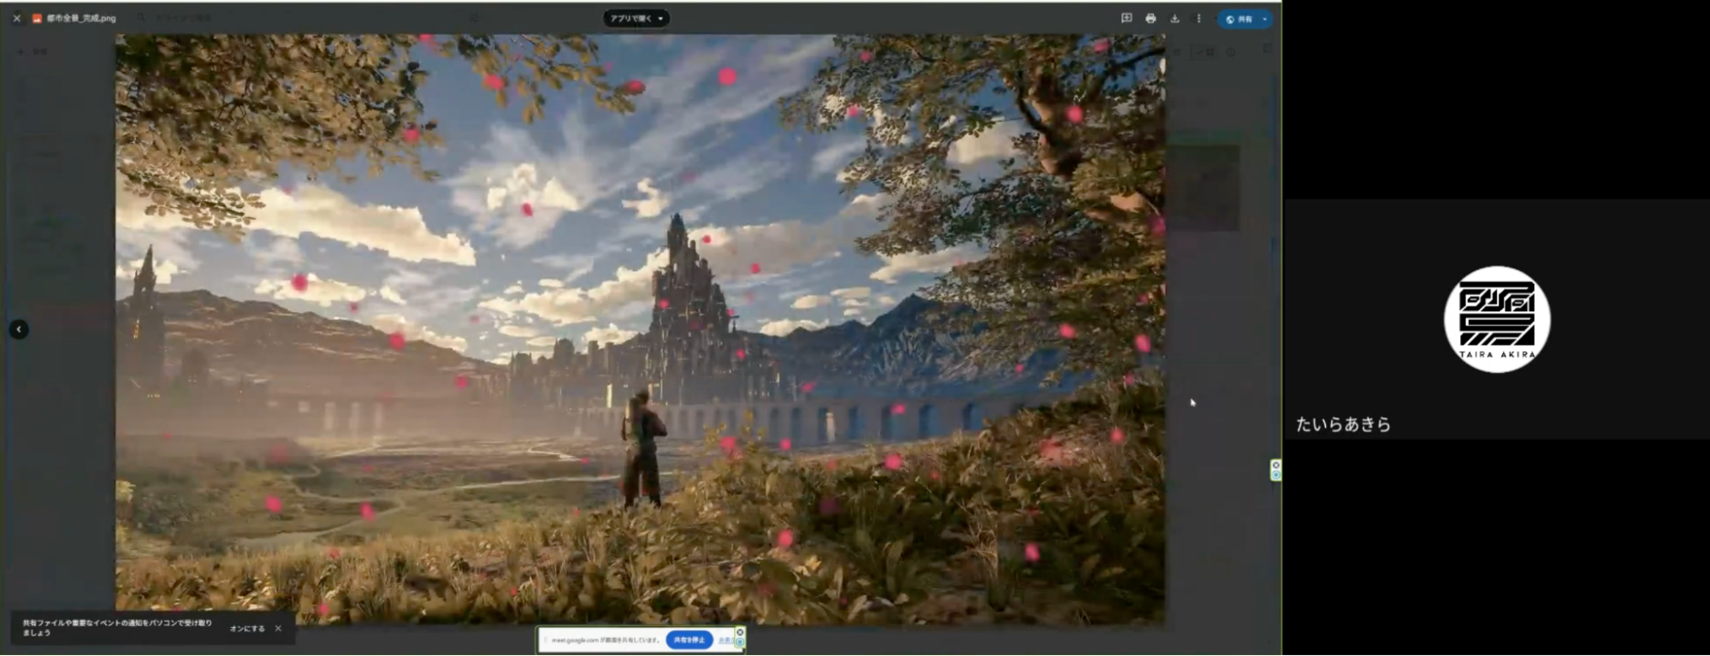Add a comment with the comment icon

pos(1127,18)
